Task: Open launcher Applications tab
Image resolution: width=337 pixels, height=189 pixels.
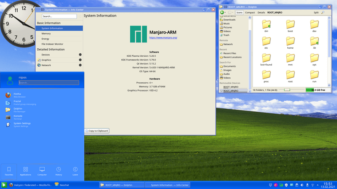Action: [25, 171]
